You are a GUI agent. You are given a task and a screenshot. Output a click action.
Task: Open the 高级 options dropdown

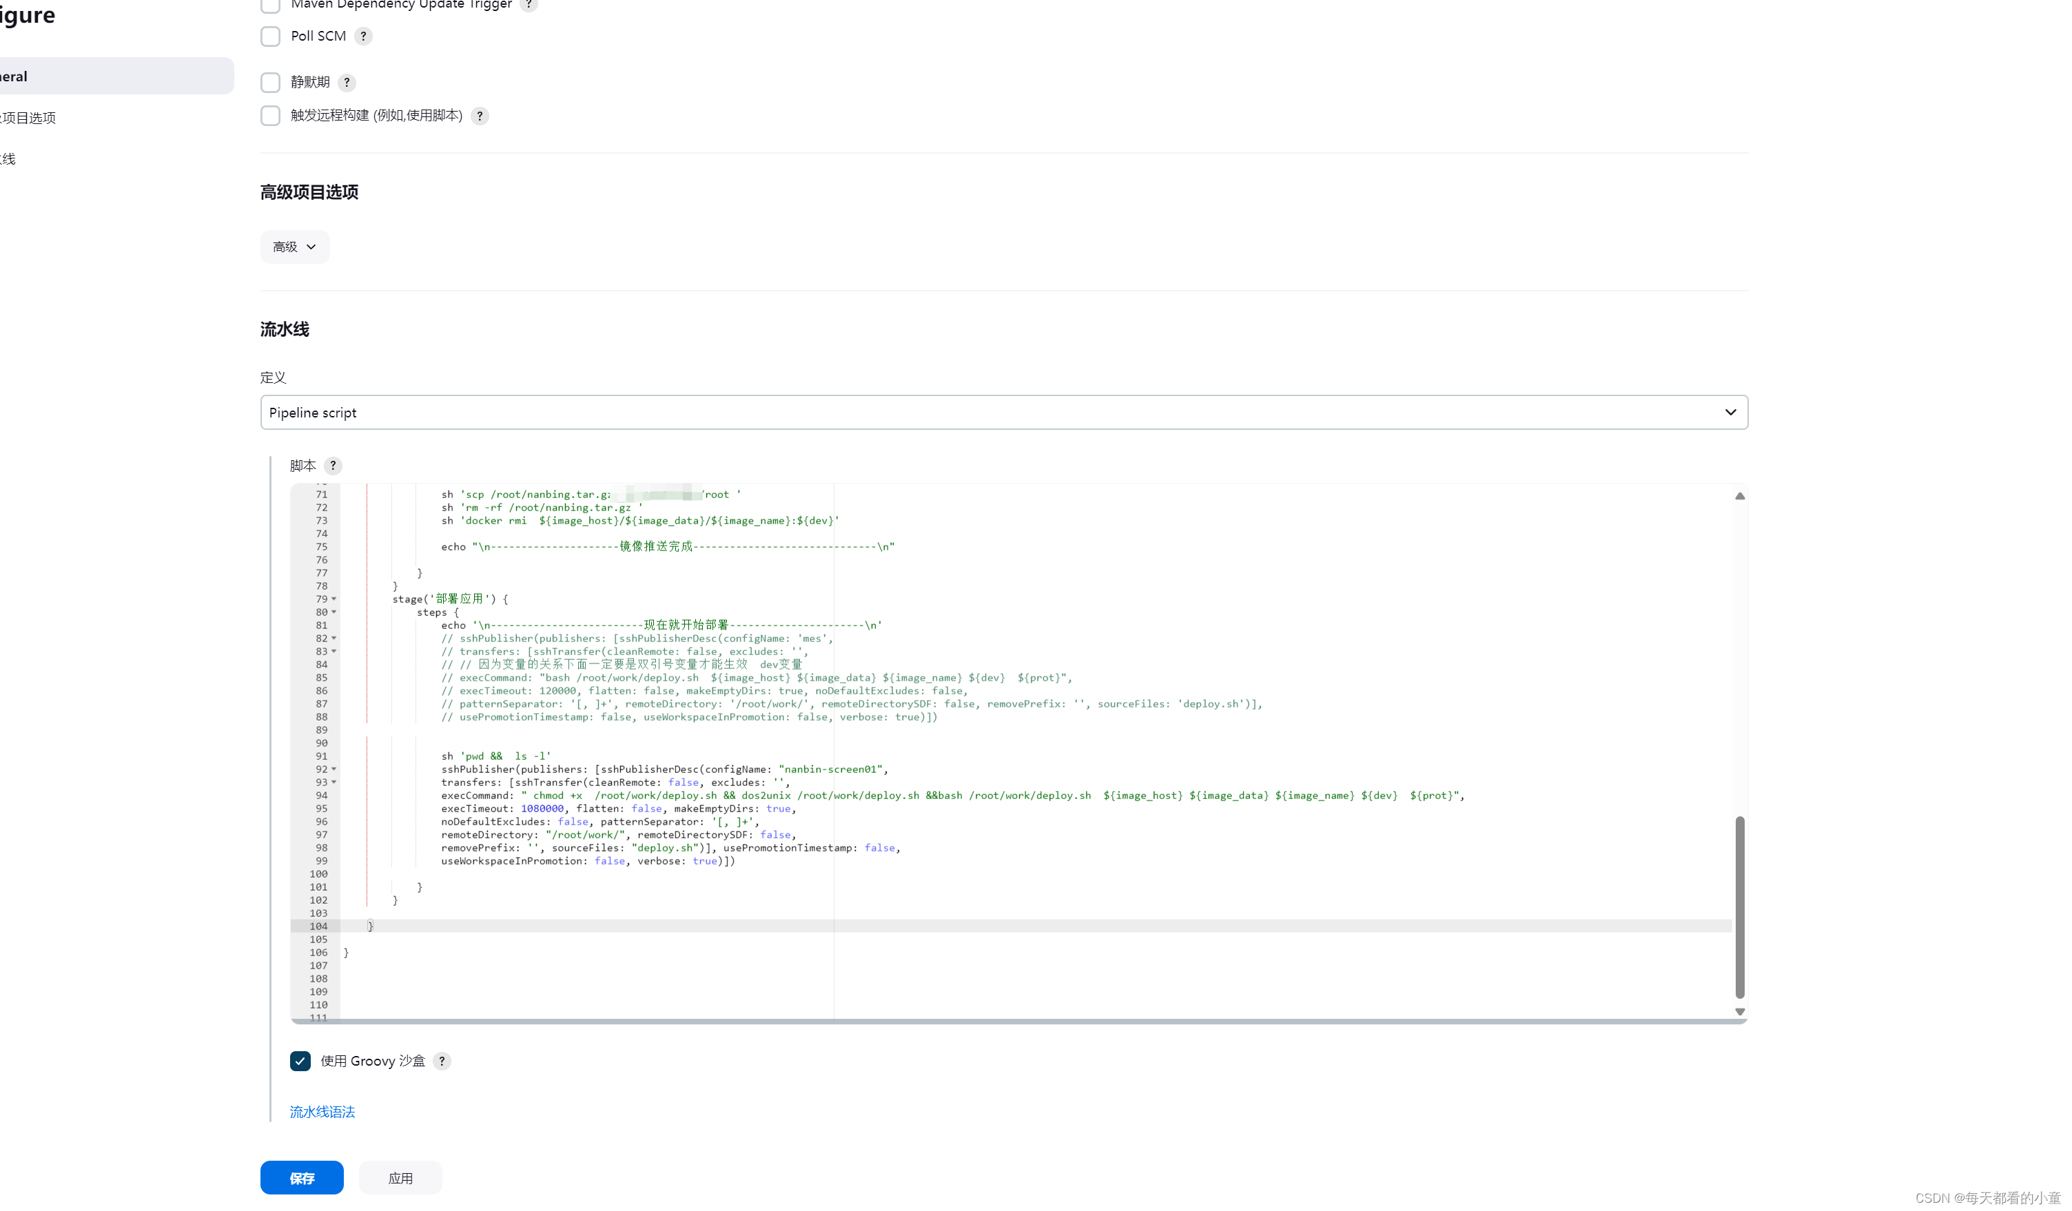tap(294, 247)
